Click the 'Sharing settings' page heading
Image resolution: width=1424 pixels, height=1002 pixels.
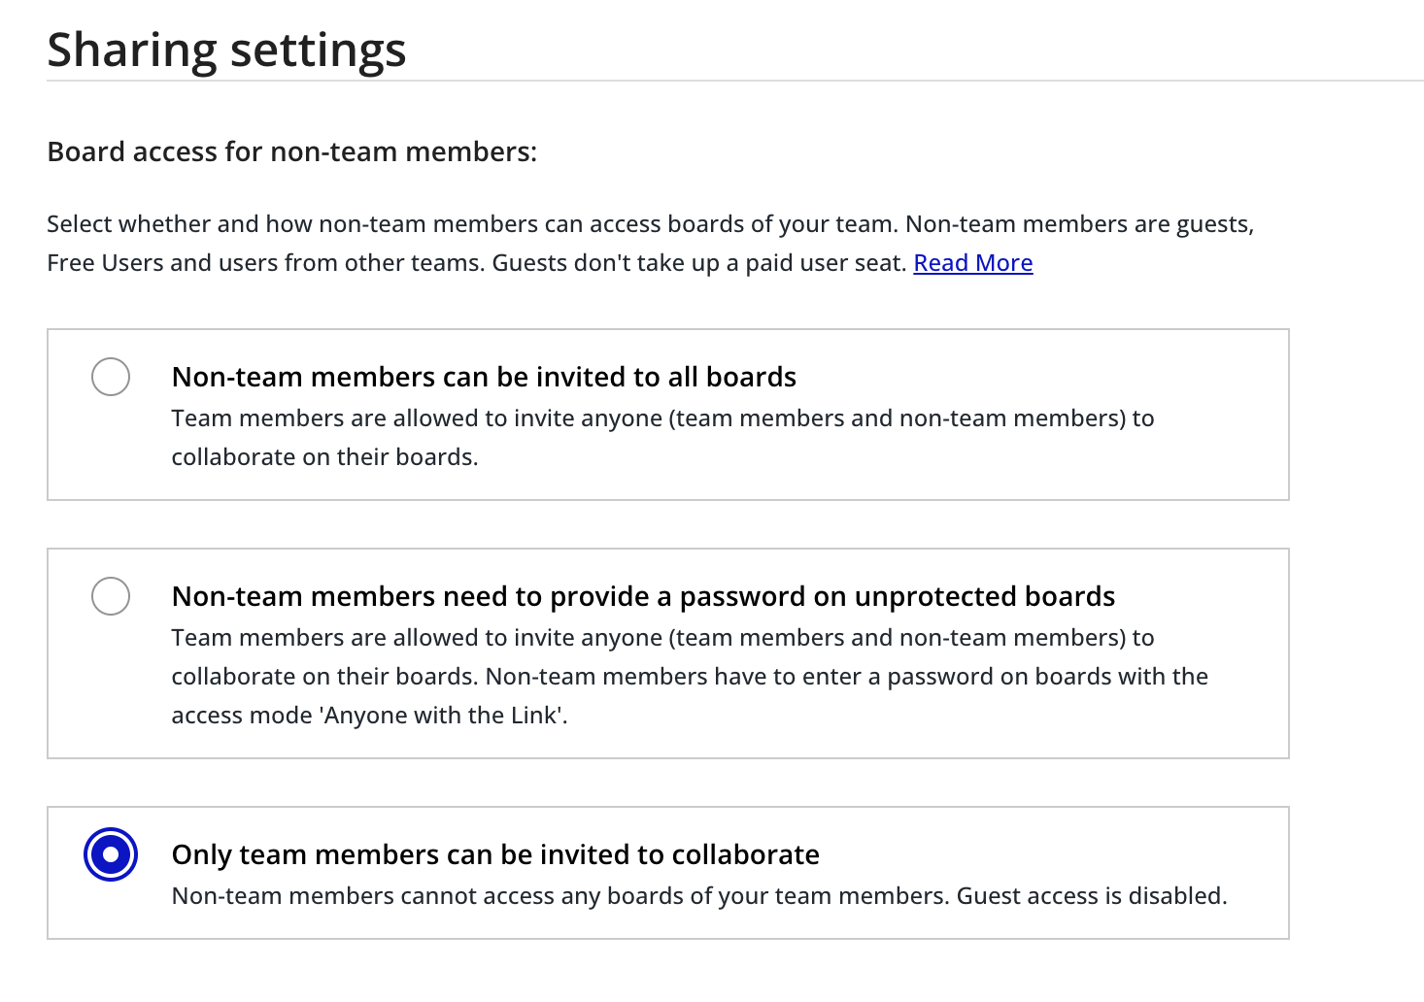[x=226, y=50]
